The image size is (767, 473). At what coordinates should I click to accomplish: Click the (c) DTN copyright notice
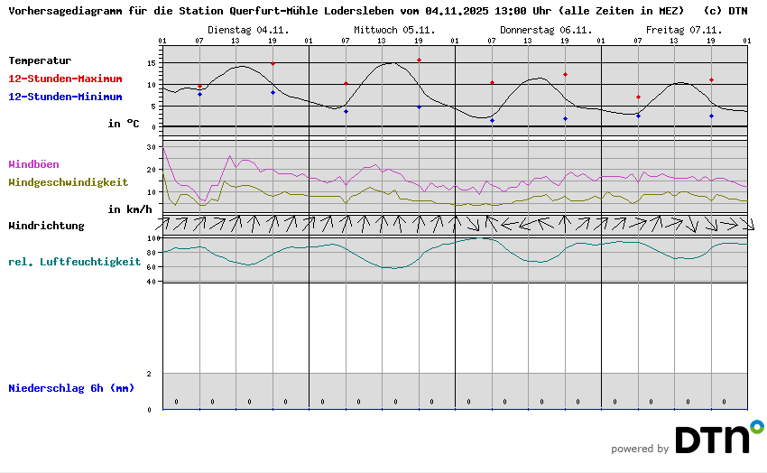725,12
